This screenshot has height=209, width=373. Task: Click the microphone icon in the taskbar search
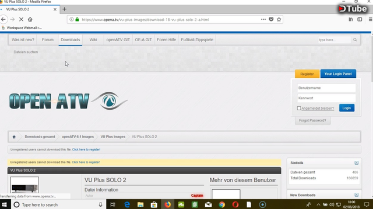101,204
